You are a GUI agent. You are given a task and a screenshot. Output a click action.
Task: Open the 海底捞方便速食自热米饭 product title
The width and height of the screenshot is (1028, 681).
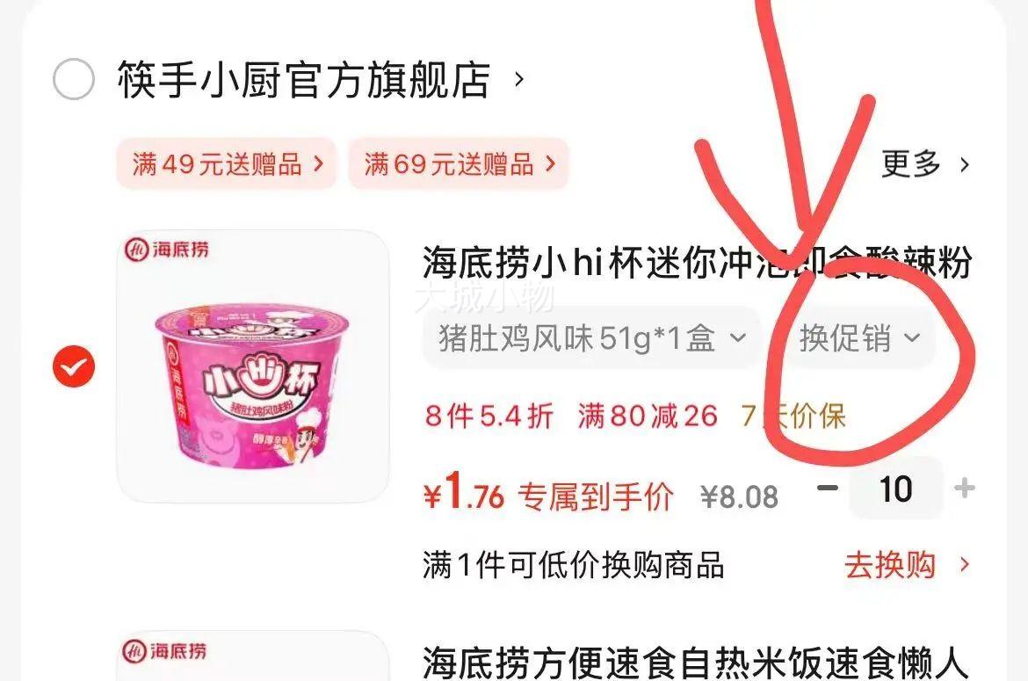(x=696, y=662)
